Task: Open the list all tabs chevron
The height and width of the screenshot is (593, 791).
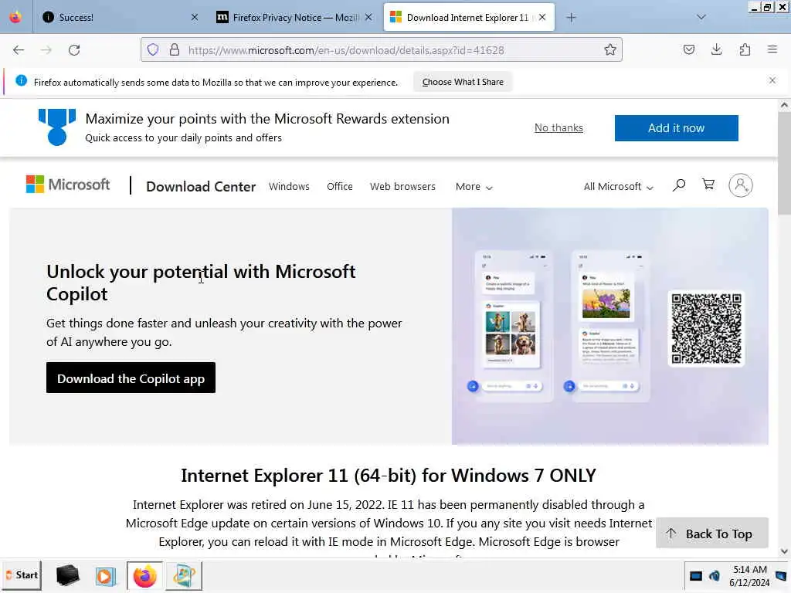Action: point(701,17)
